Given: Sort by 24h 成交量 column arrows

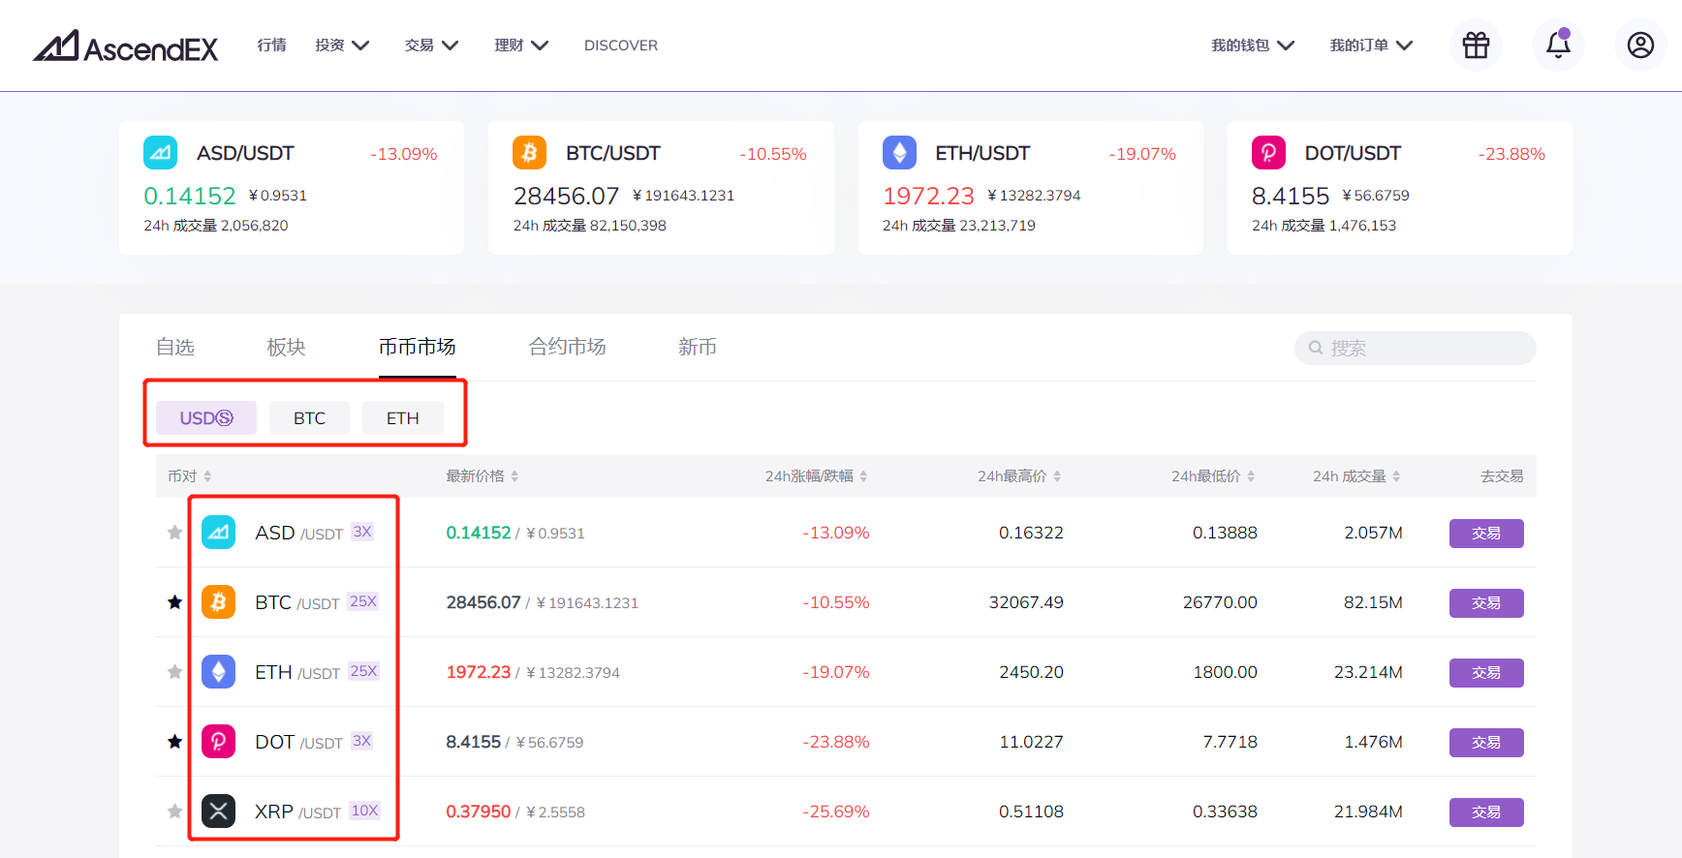Looking at the screenshot, I should tap(1396, 476).
